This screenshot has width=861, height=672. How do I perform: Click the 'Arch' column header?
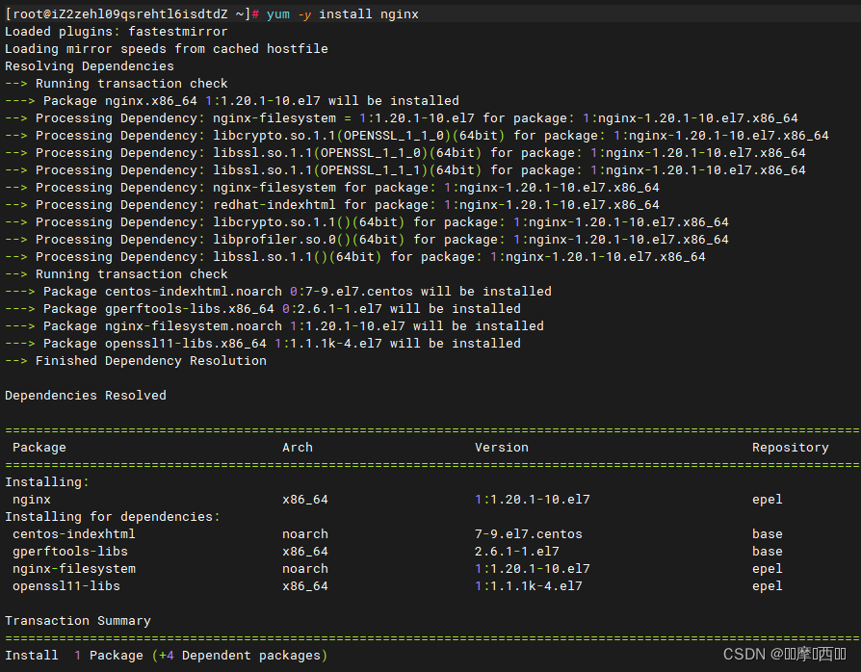[298, 448]
